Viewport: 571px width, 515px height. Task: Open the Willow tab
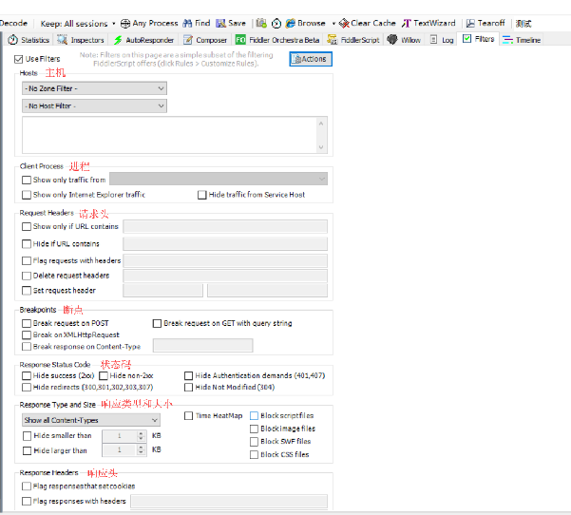pos(404,40)
